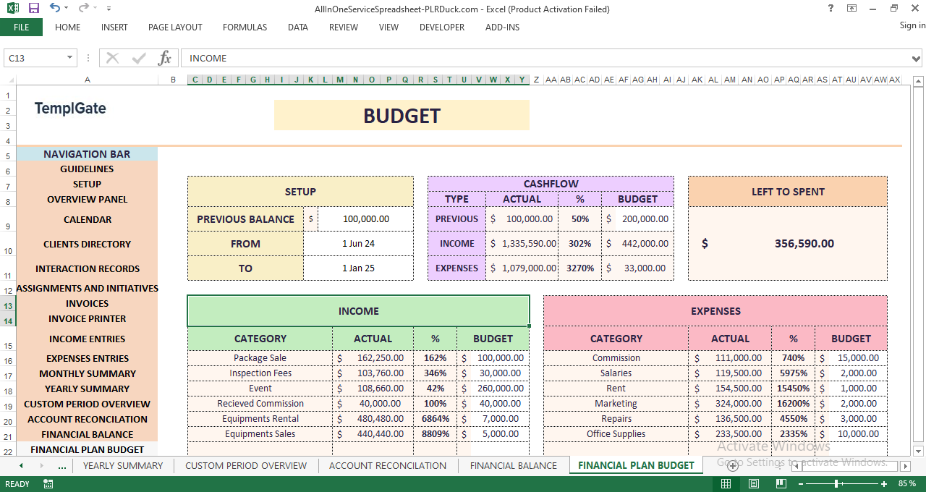Click the Enter checkmark in formula bar

[x=139, y=58]
